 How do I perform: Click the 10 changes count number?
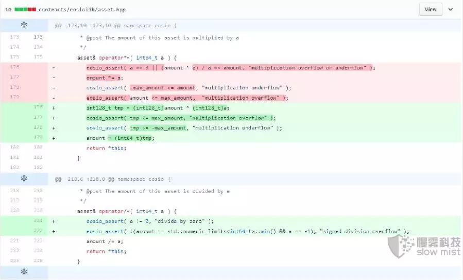(x=8, y=10)
